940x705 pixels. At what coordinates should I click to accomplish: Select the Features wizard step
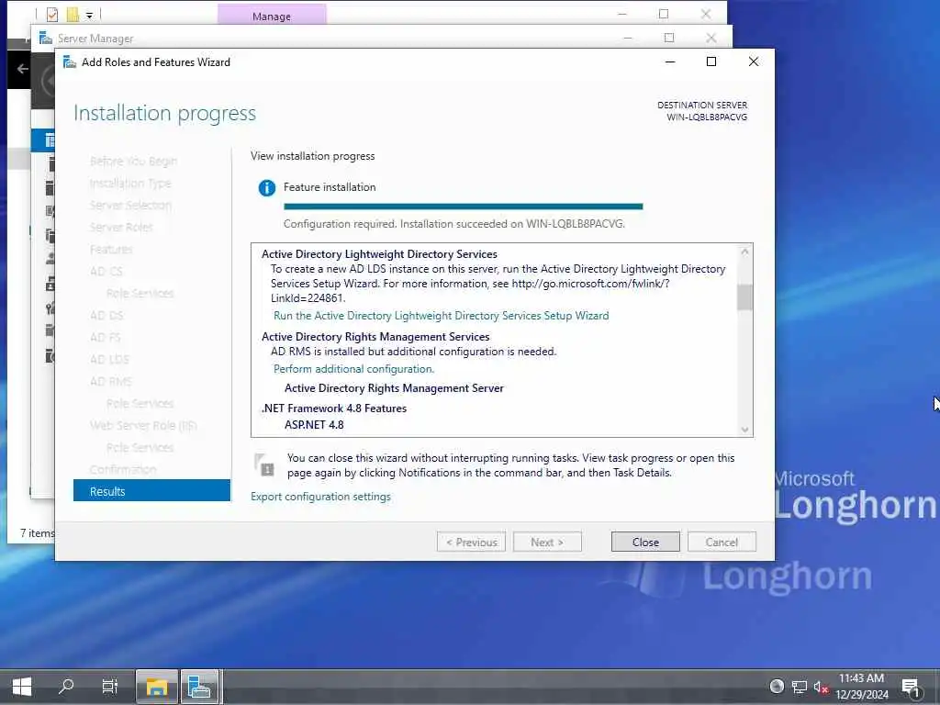[111, 250]
